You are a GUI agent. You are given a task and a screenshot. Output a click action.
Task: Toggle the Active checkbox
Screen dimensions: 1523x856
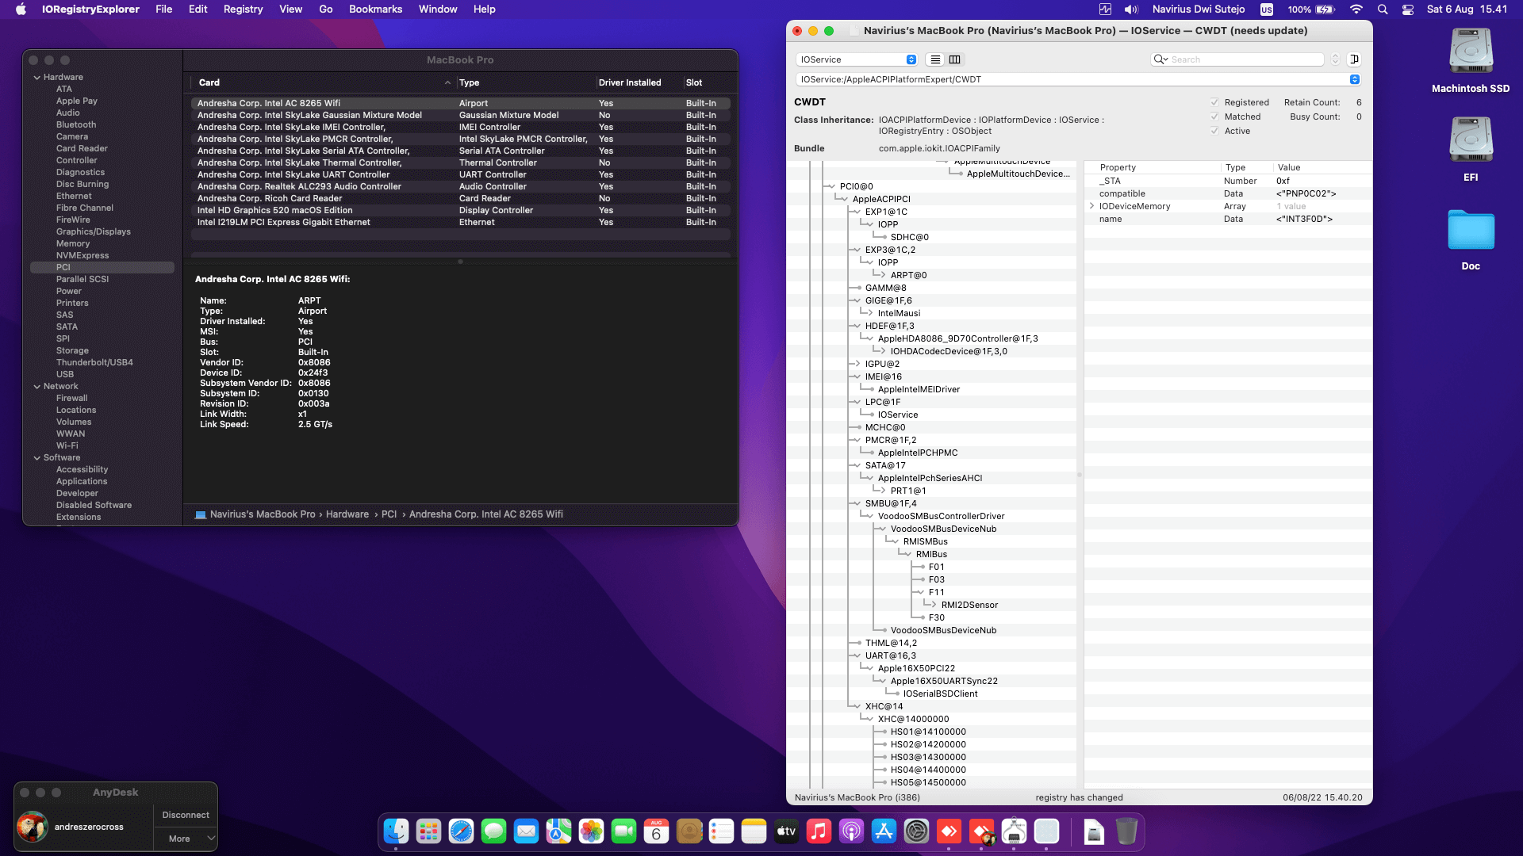(x=1214, y=131)
